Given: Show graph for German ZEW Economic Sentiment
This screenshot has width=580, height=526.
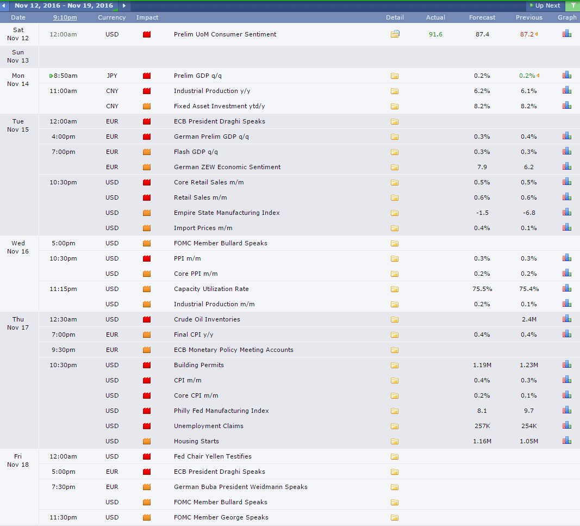Looking at the screenshot, I should point(567,166).
